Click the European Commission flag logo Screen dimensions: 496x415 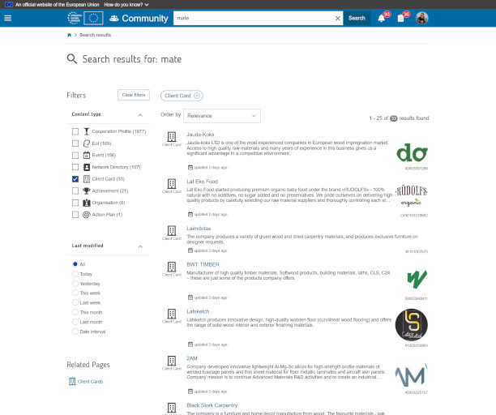click(x=93, y=18)
